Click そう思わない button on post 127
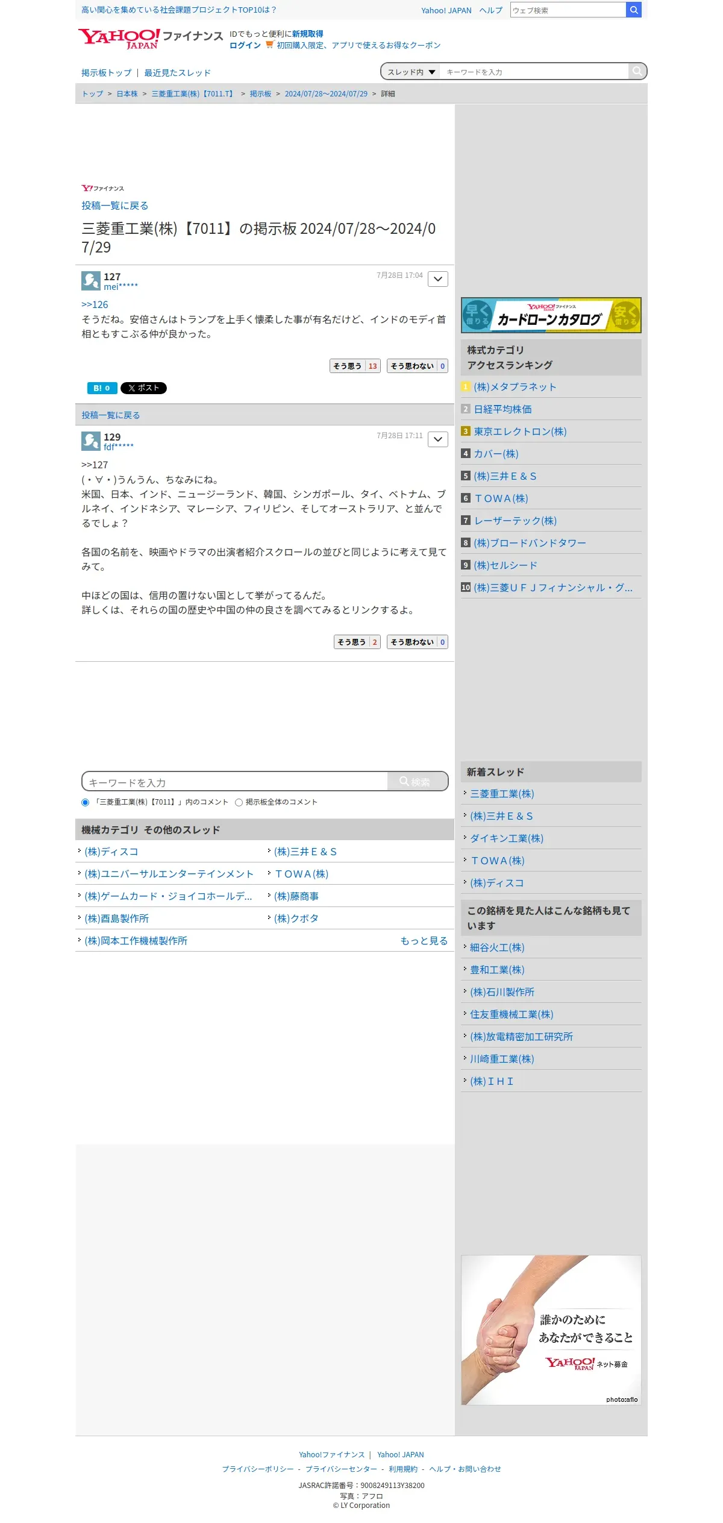Image resolution: width=723 pixels, height=1523 pixels. pos(417,366)
